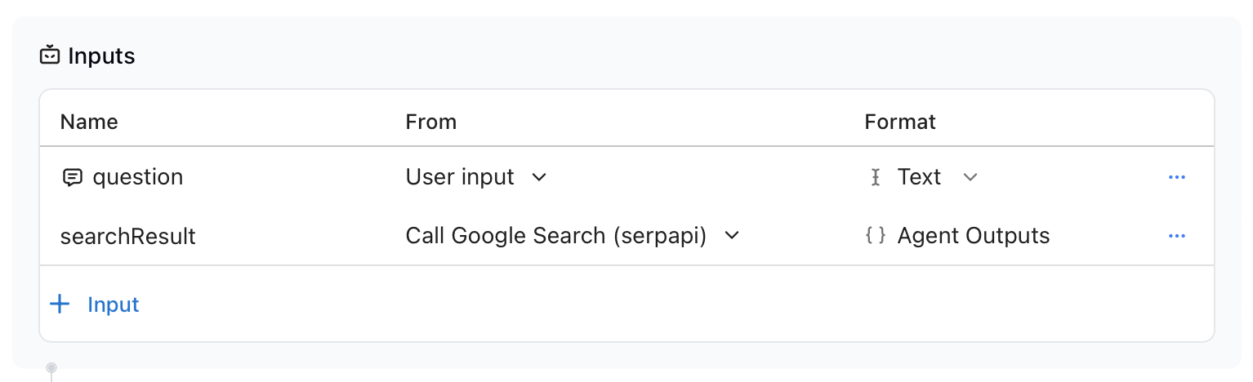Open more options for question row
The width and height of the screenshot is (1253, 382).
(1176, 177)
